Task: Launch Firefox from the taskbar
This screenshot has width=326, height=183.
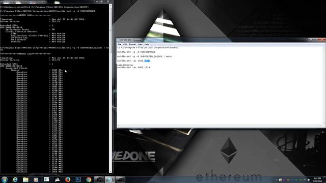Action: (68, 179)
